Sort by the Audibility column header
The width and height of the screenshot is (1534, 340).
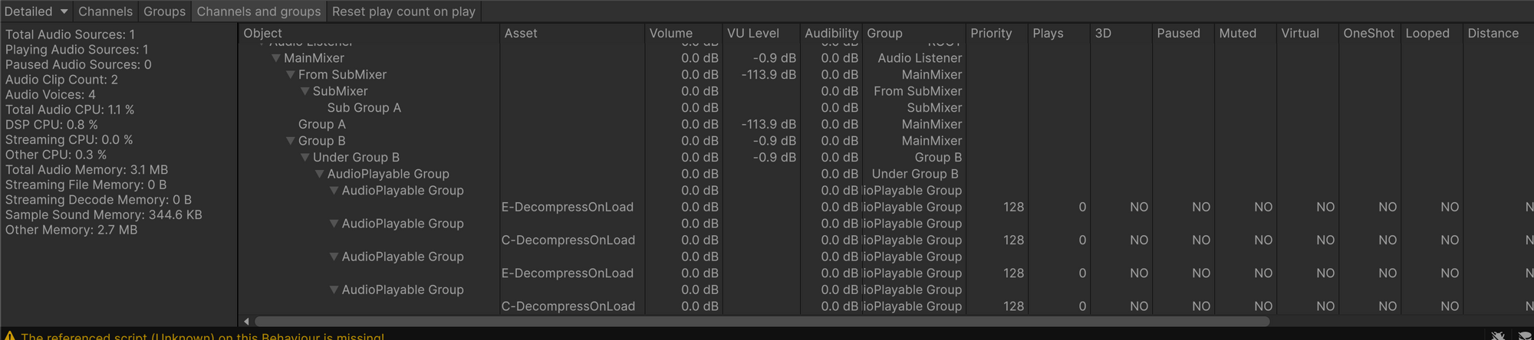(x=831, y=34)
